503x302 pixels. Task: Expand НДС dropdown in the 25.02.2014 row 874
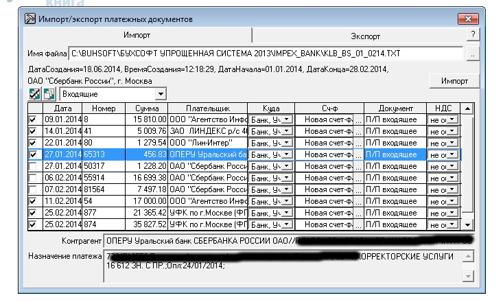(x=452, y=224)
